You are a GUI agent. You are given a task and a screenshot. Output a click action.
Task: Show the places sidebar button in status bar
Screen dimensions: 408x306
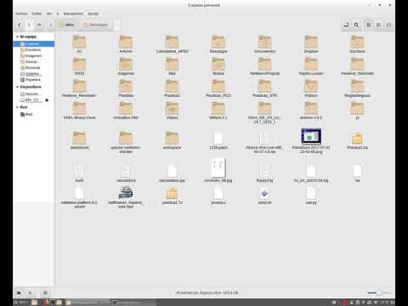point(19,292)
